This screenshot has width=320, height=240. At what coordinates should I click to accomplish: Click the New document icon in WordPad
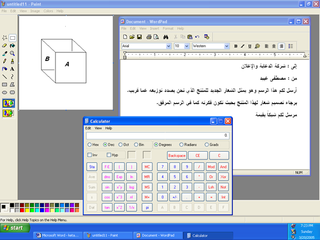tap(125, 37)
